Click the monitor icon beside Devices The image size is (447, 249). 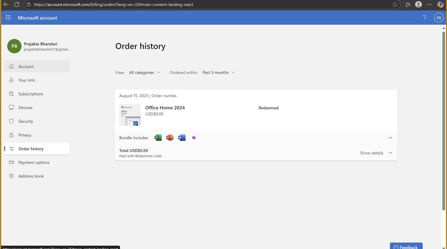(11, 107)
